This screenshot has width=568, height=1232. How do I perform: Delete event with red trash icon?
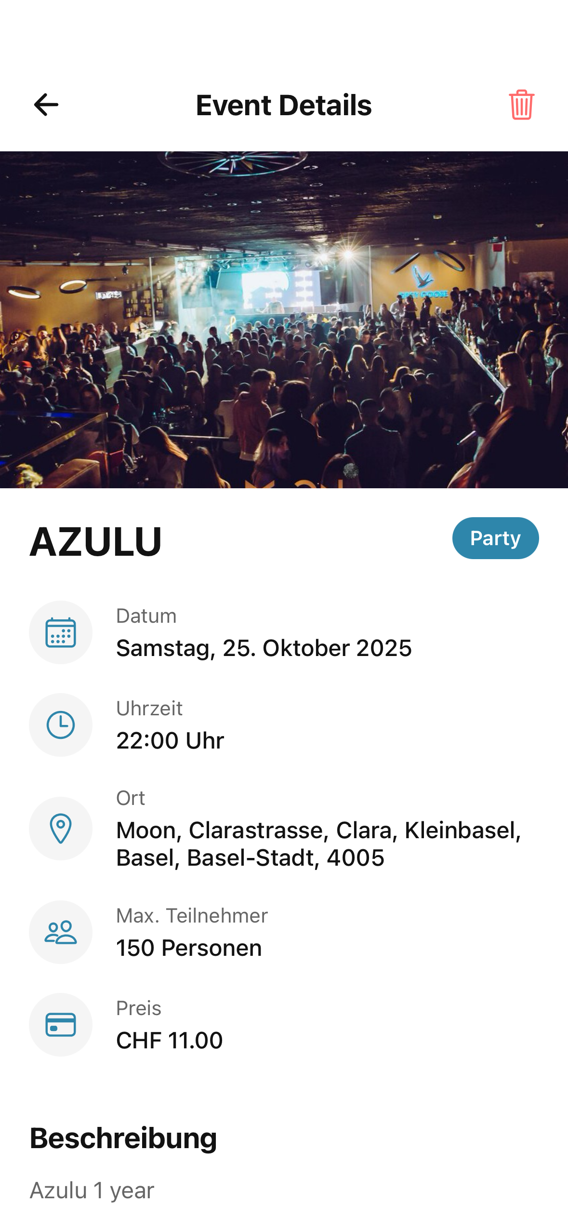tap(521, 105)
